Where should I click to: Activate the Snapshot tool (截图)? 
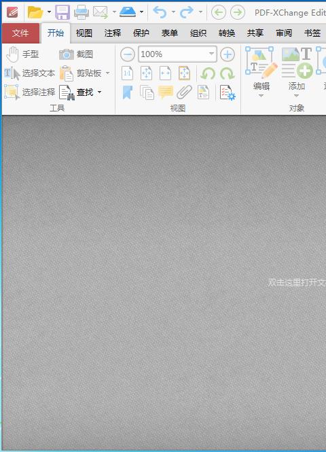point(76,54)
